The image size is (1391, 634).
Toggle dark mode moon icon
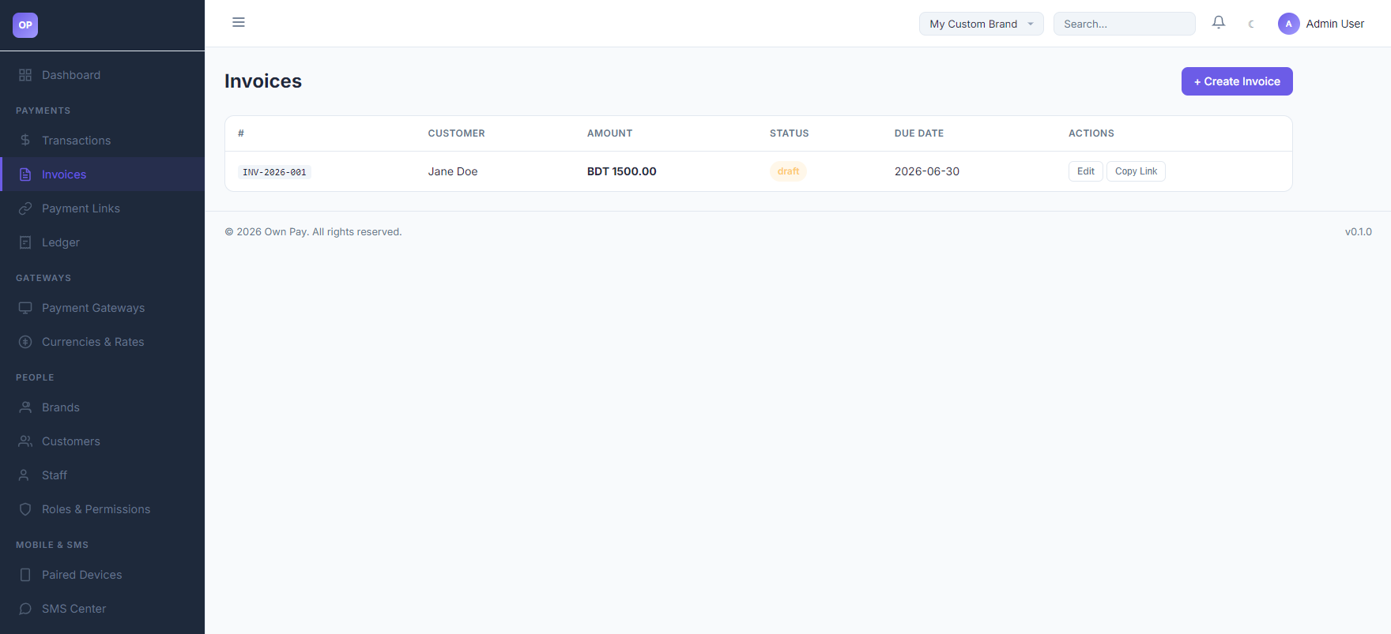point(1251,24)
